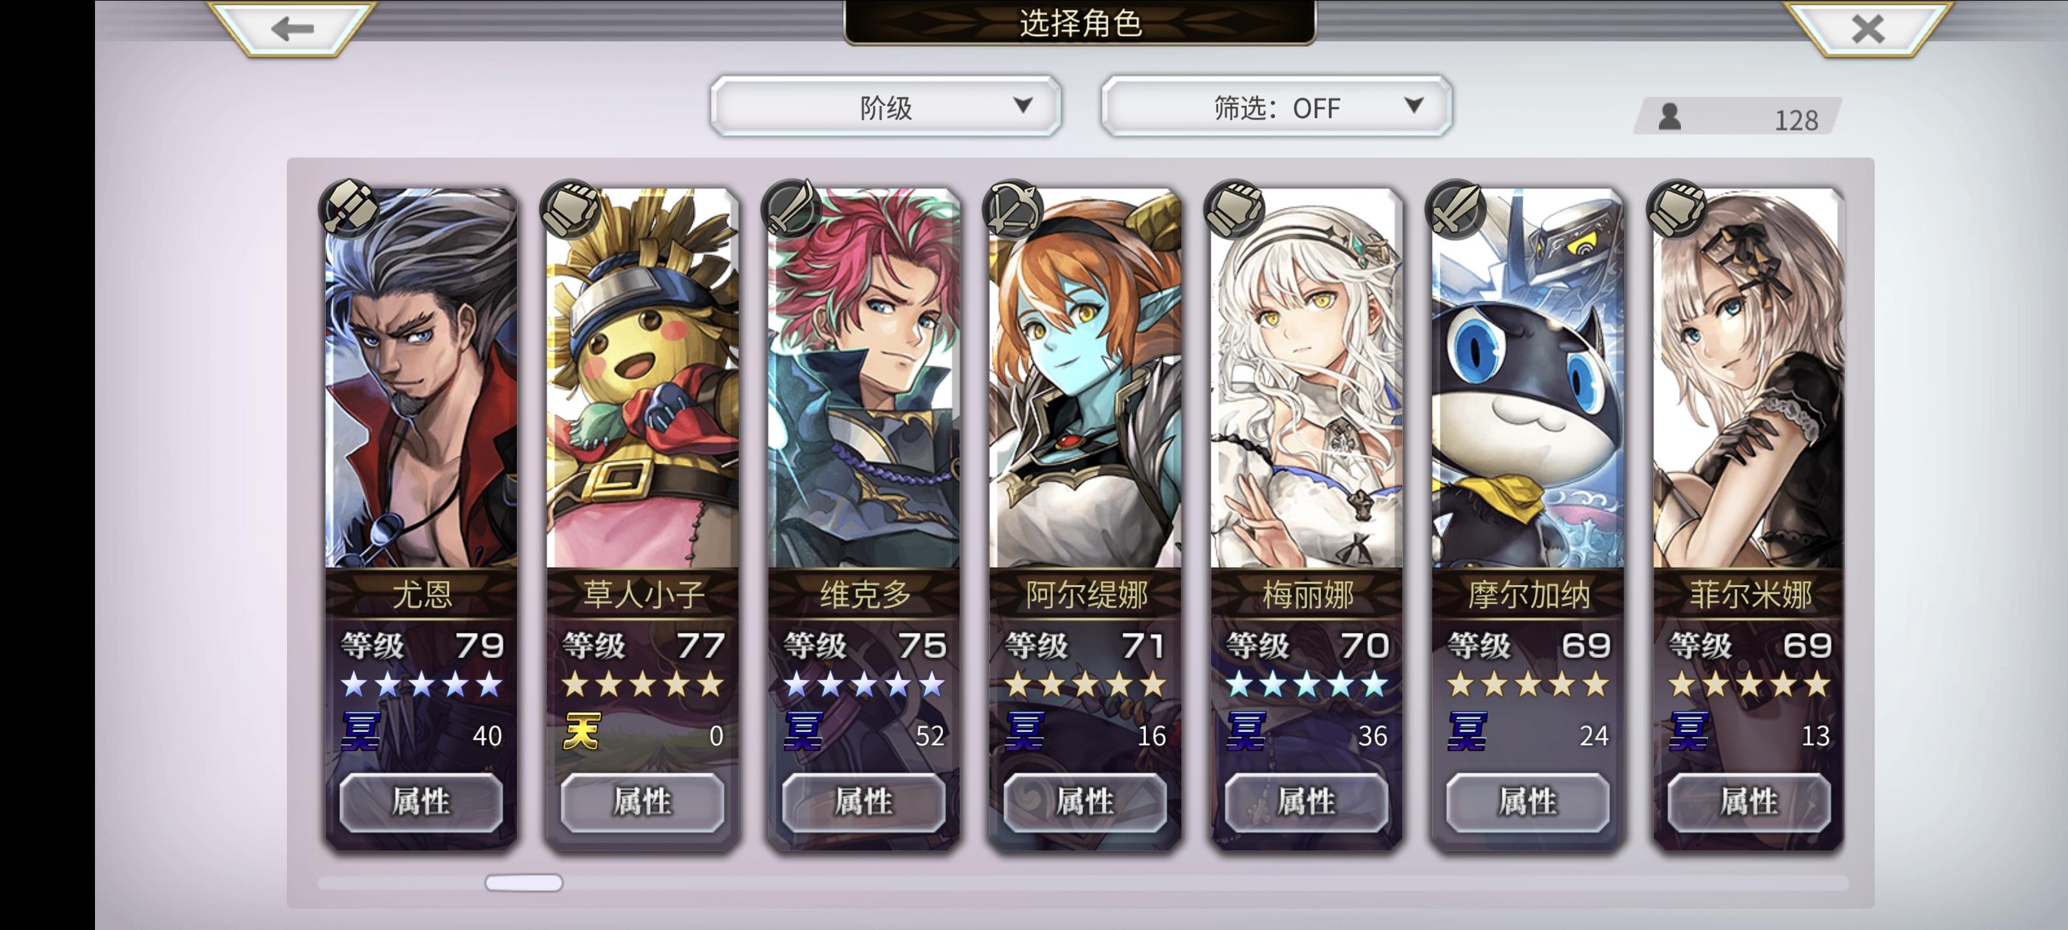
Task: Select the 草人小子 character portrait
Action: tap(642, 377)
